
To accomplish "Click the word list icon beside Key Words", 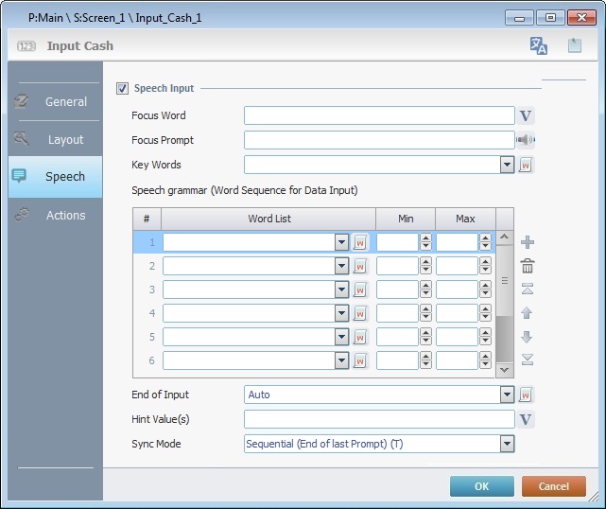I will click(527, 165).
